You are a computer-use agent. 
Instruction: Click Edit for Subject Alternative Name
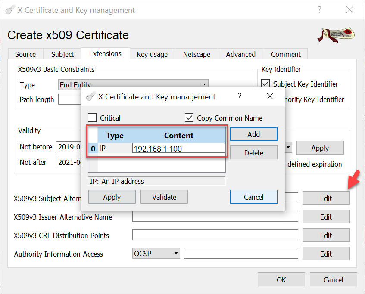tap(326, 198)
